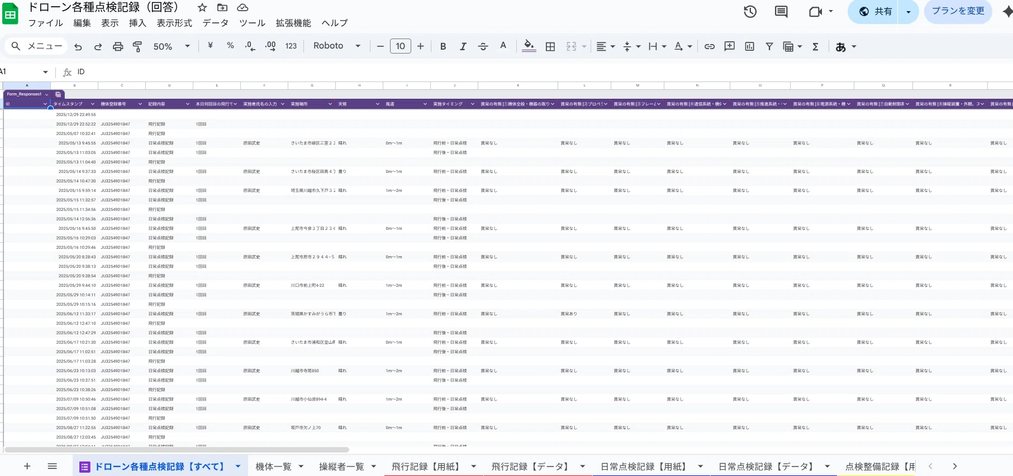Open functions sigma icon
The height and width of the screenshot is (476, 1013).
[815, 46]
